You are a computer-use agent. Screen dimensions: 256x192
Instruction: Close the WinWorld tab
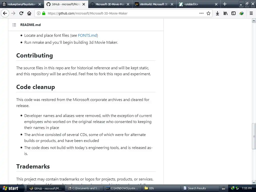point(172,4)
